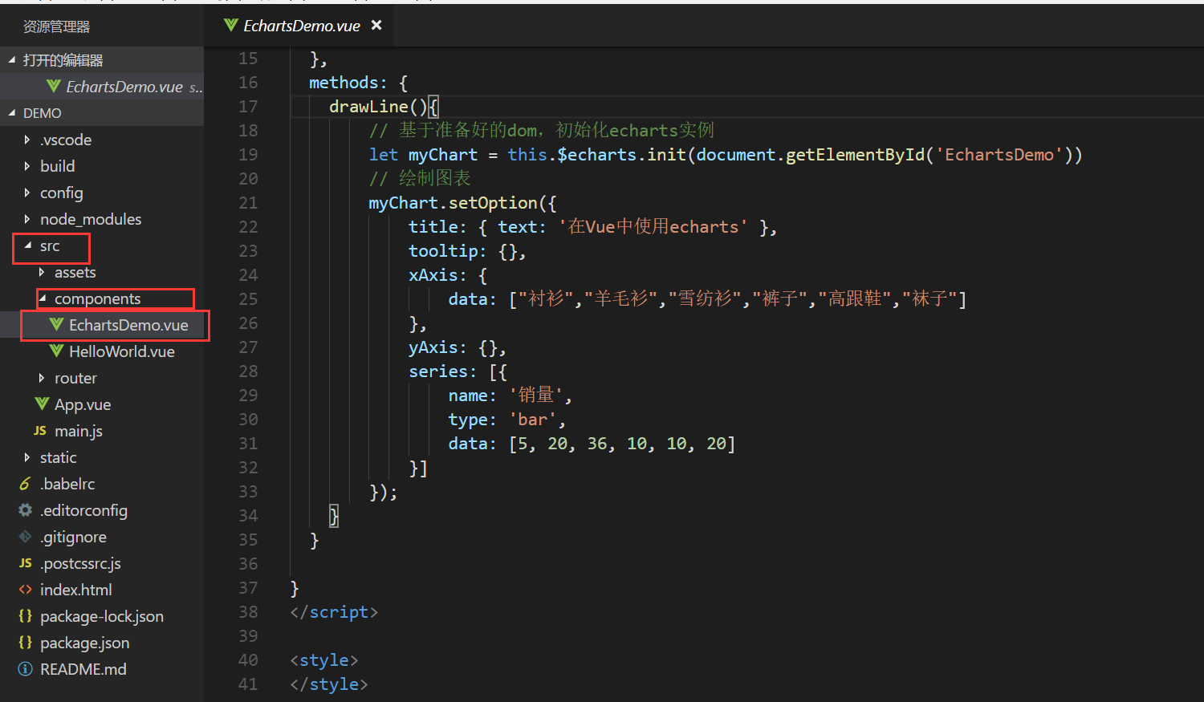Select the components folder label
This screenshot has width=1204, height=702.
pos(98,299)
